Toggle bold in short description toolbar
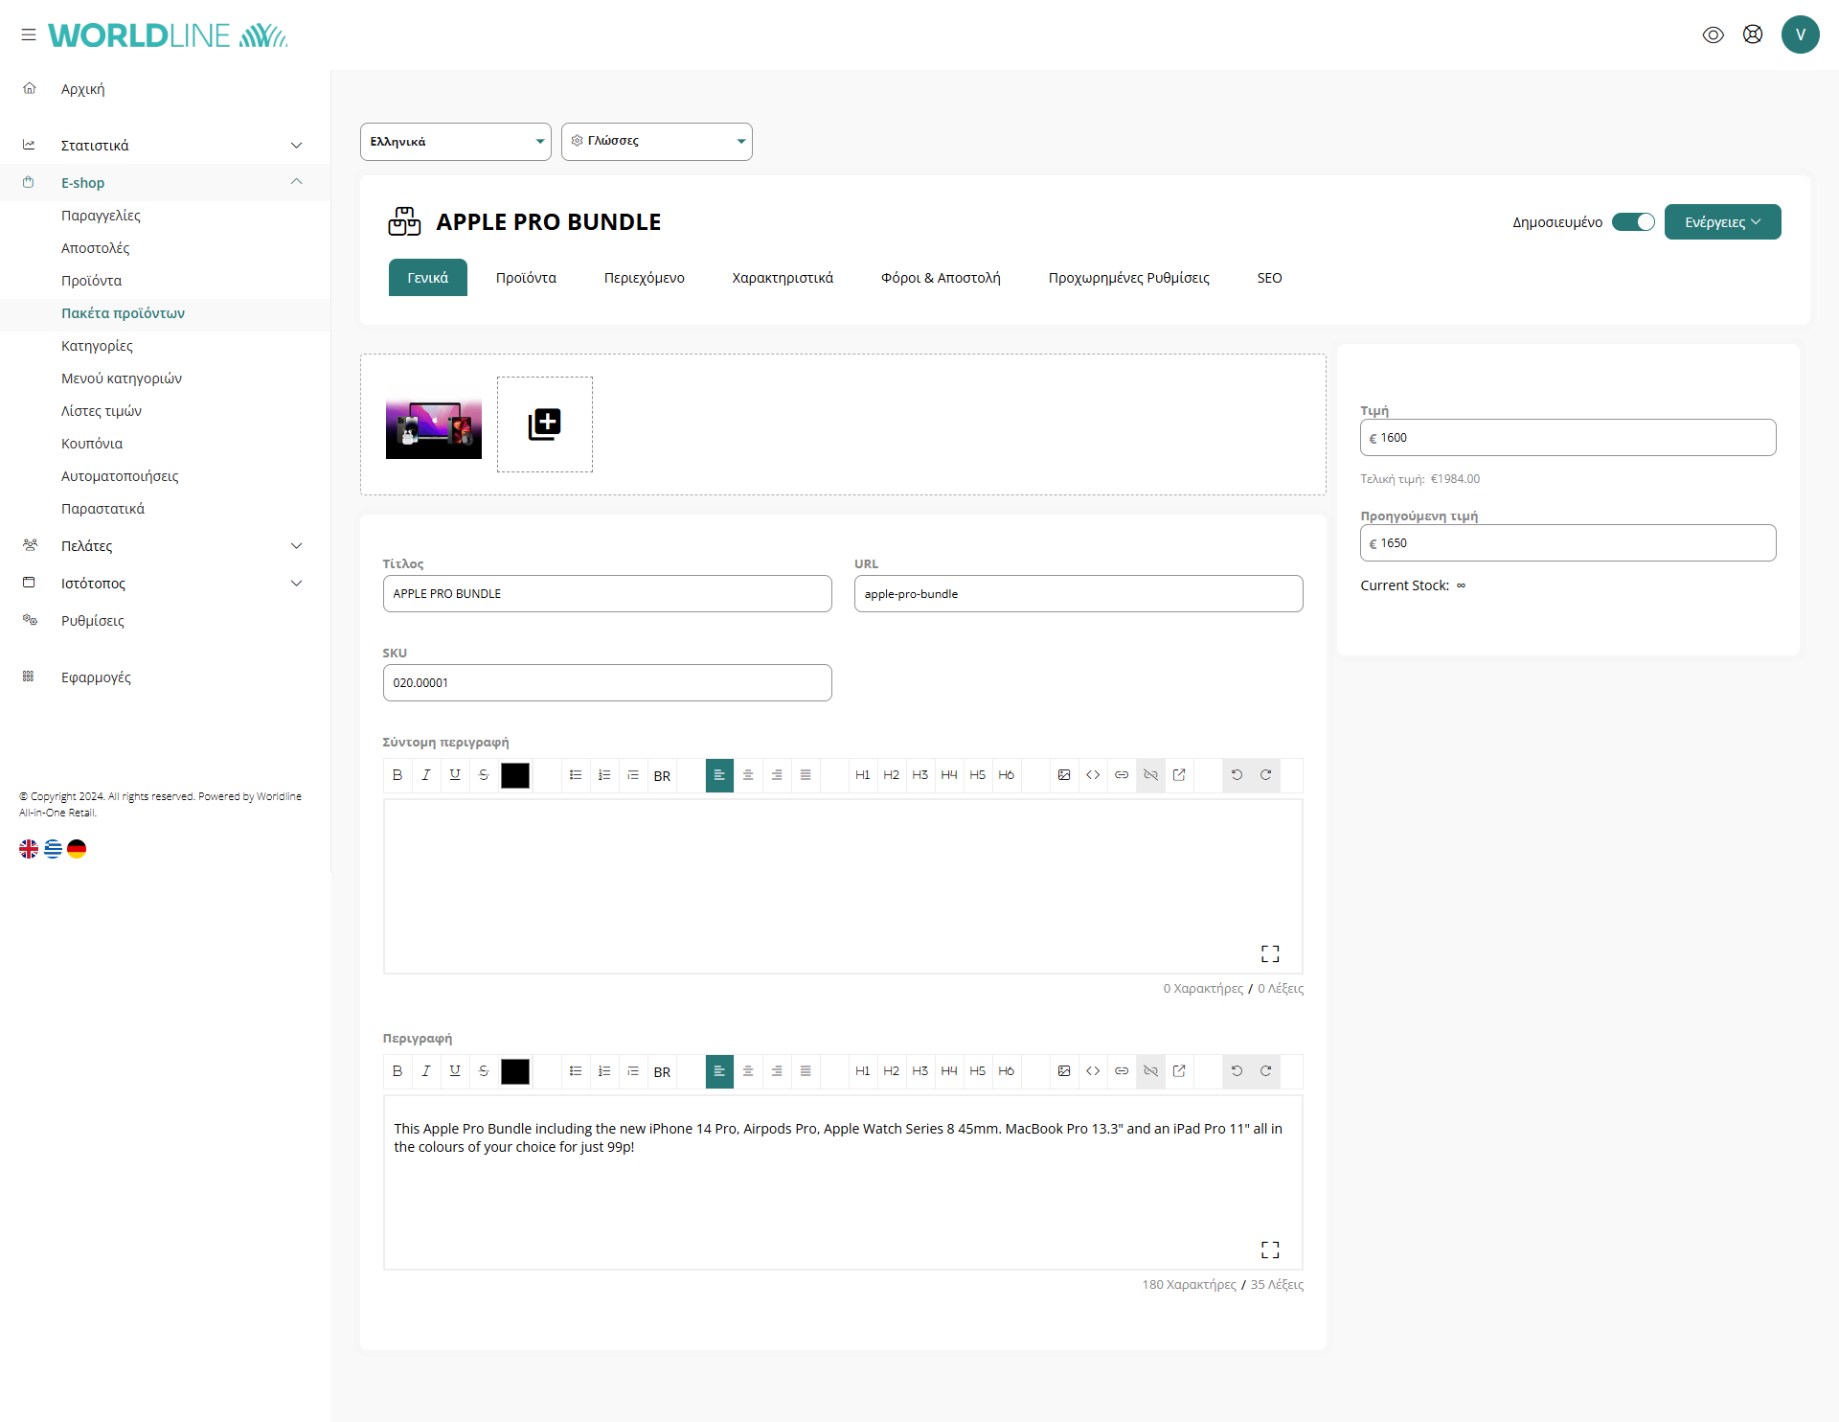 pos(397,775)
